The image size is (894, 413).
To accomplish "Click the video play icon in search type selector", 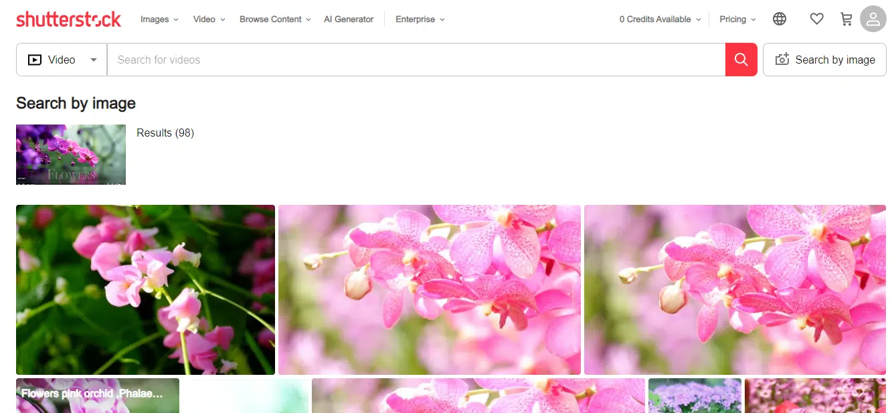I will (x=34, y=60).
